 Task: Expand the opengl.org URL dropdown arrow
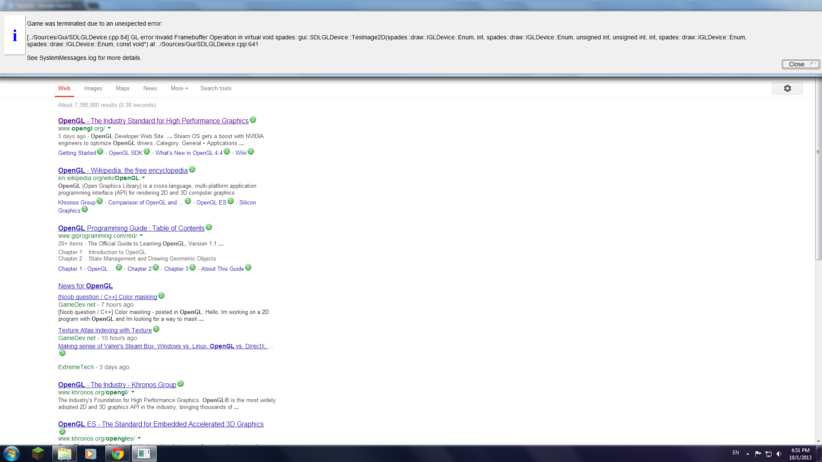click(109, 128)
